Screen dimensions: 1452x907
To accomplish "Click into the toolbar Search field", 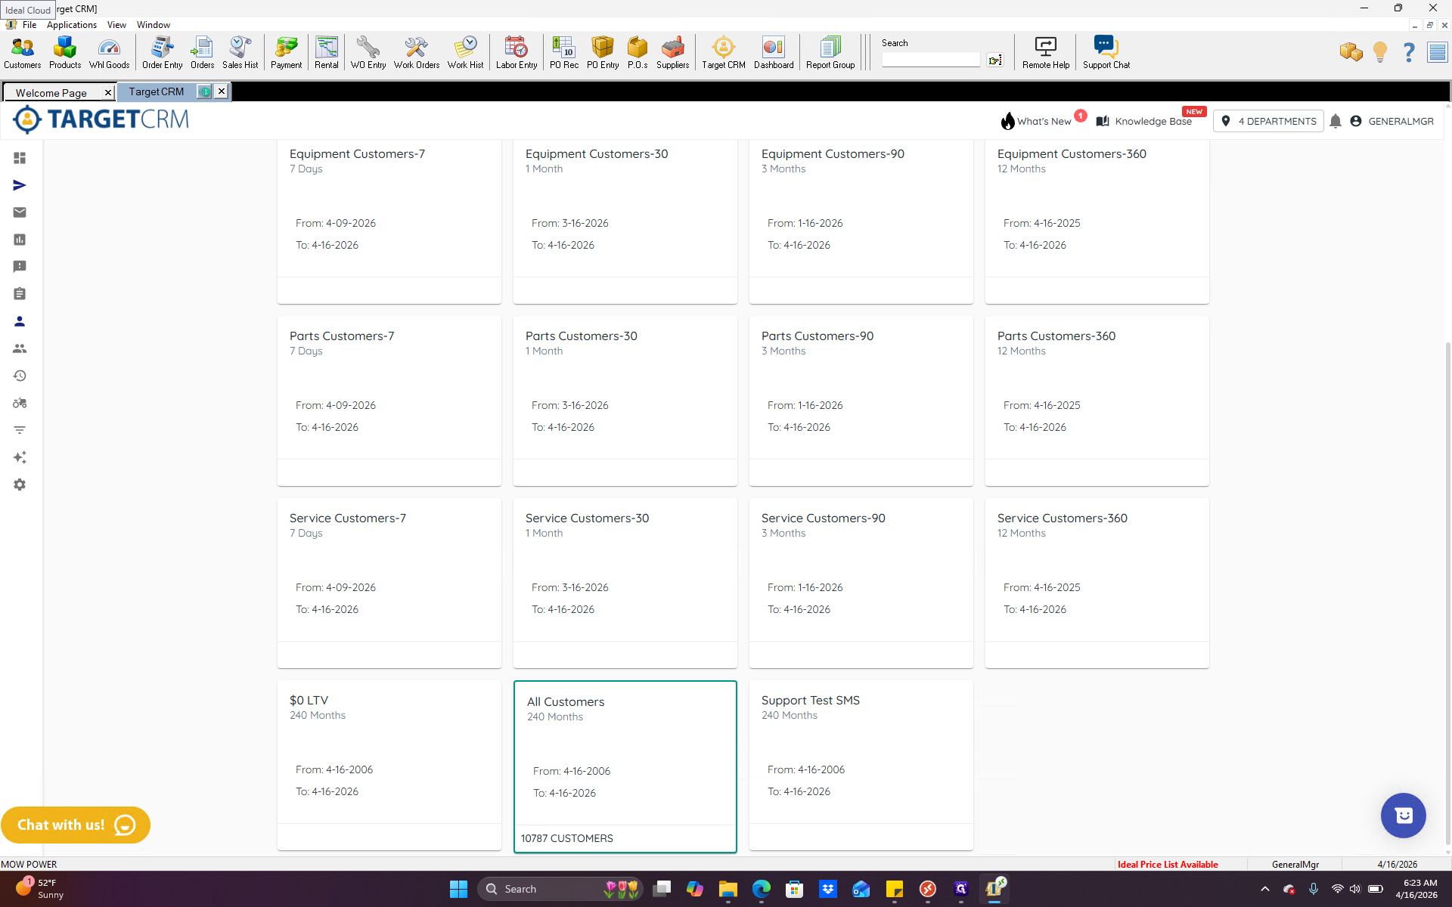I will 930,59.
